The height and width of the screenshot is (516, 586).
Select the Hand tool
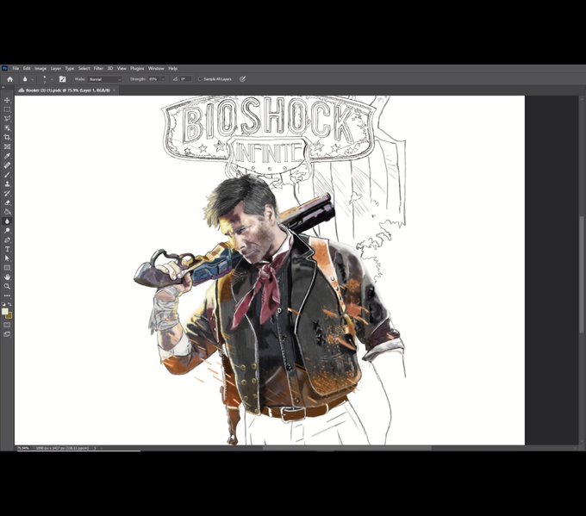[7, 277]
